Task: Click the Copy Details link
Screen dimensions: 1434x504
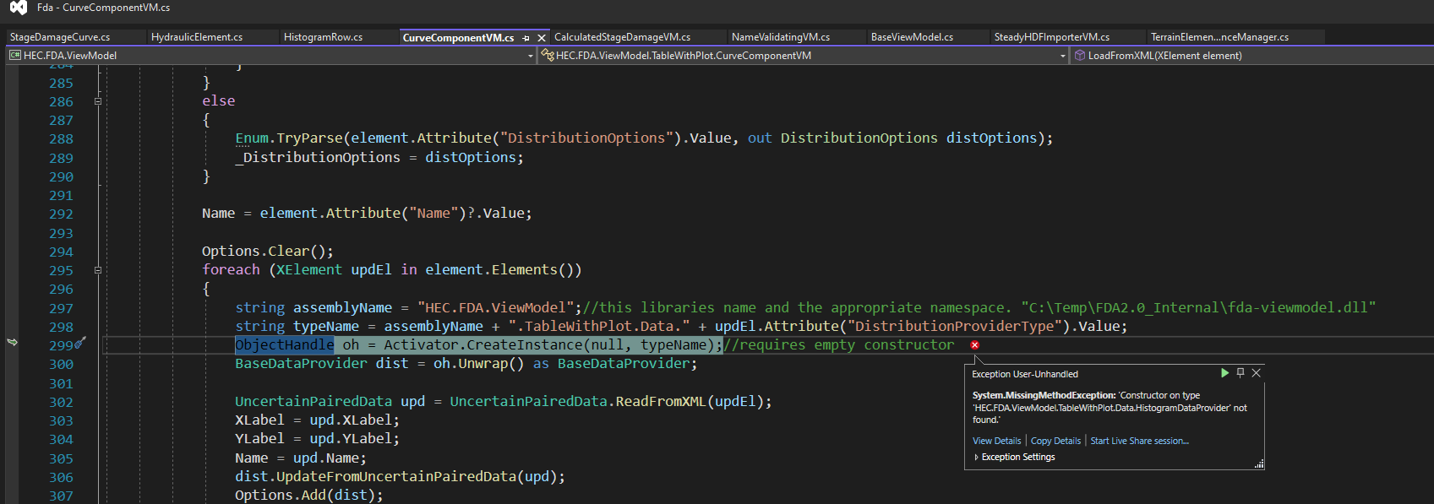Action: click(1055, 441)
